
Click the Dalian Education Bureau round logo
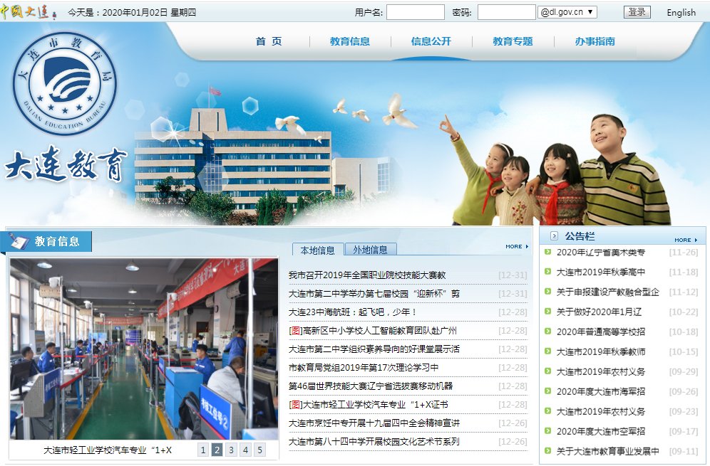pyautogui.click(x=65, y=84)
